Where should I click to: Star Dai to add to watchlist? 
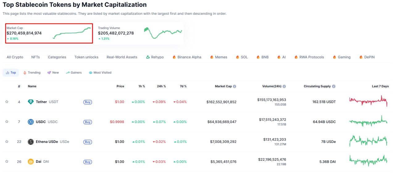coord(7,162)
